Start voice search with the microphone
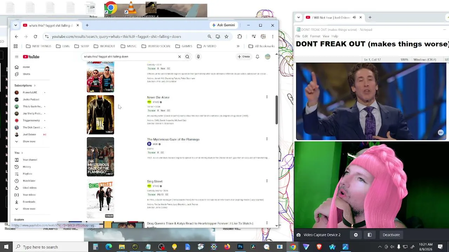This screenshot has height=252, width=449. (198, 57)
